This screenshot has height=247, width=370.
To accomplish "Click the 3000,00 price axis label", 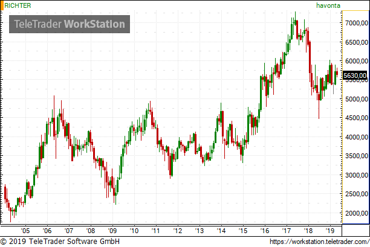I will 357,175.
